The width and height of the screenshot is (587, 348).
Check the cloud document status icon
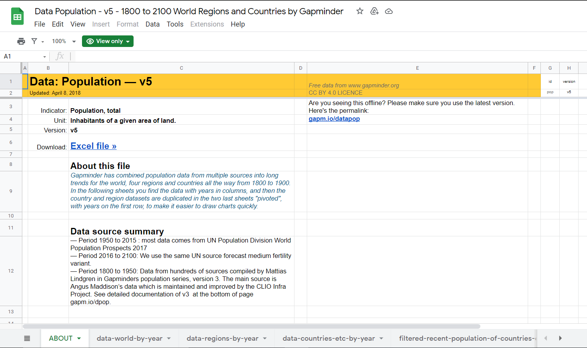point(389,11)
